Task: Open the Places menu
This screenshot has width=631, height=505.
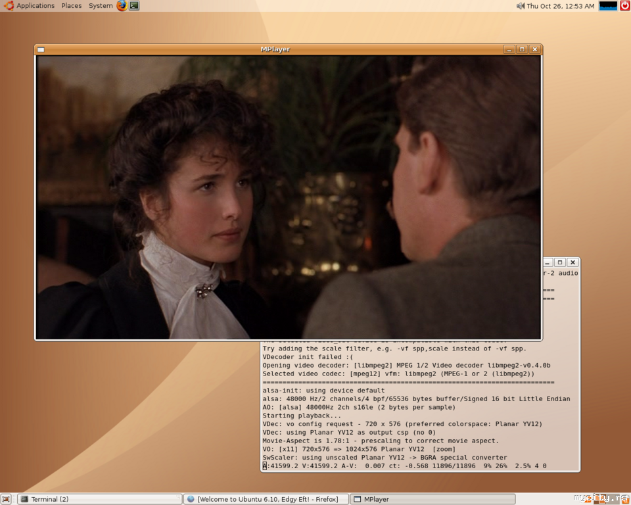Action: click(x=71, y=6)
